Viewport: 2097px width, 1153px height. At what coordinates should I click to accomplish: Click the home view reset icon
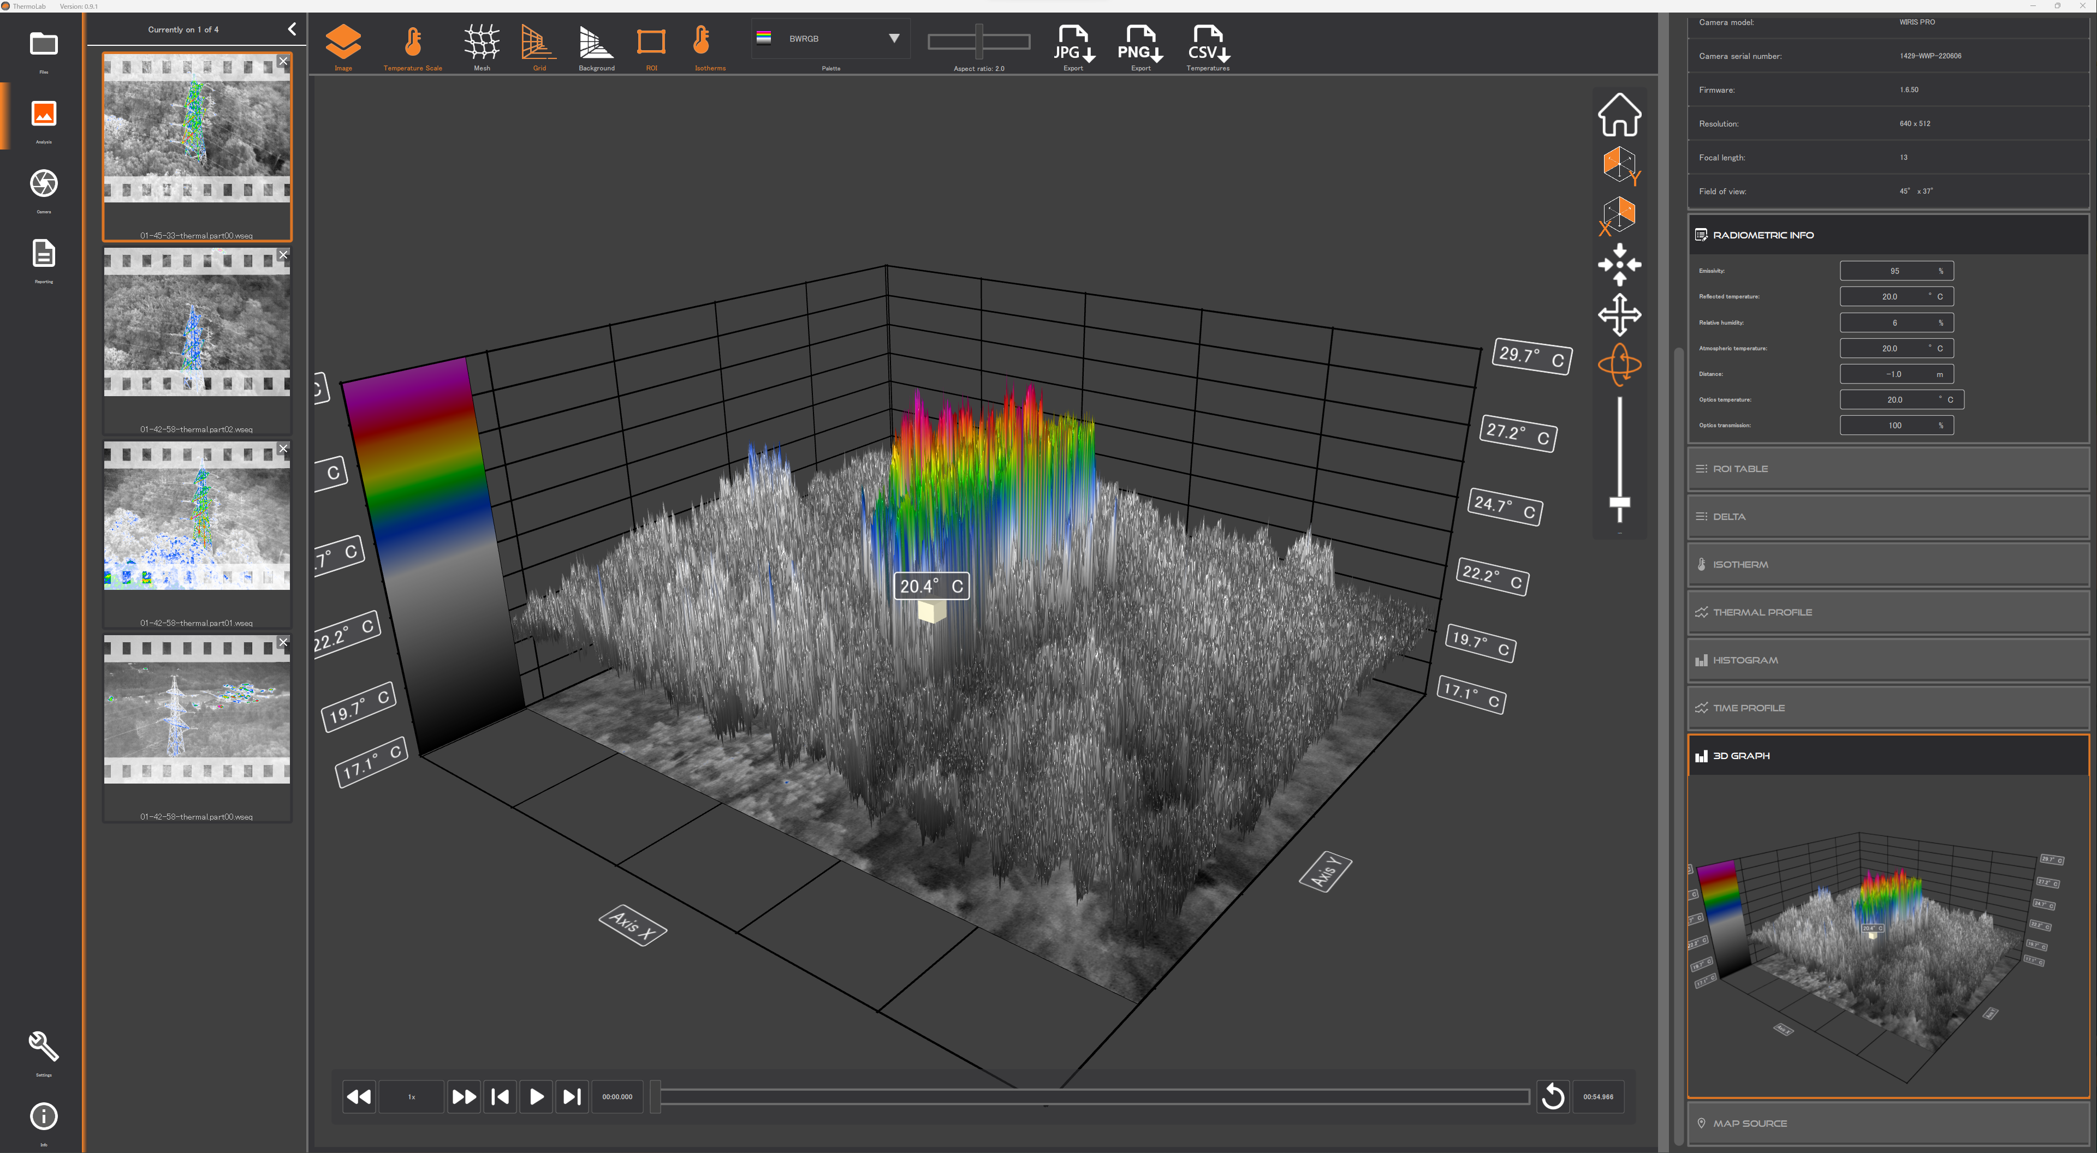click(1619, 115)
